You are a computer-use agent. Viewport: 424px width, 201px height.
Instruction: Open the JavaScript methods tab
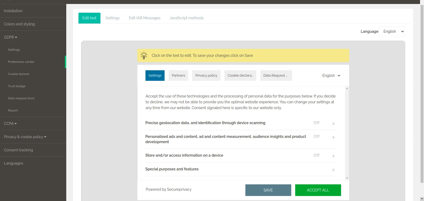tap(187, 18)
